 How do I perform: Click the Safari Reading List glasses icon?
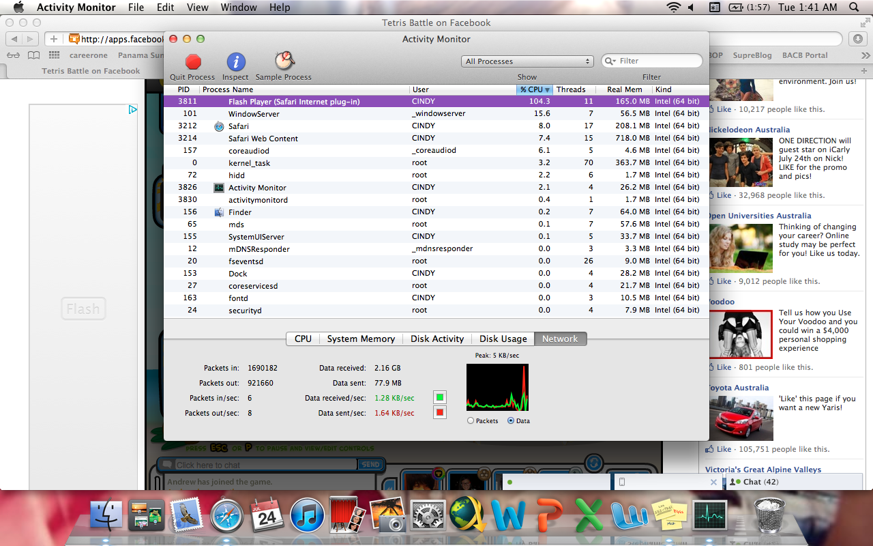(x=14, y=55)
